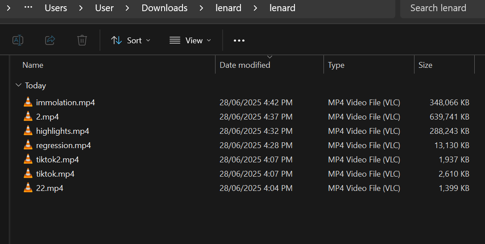
Task: Select regression.mp4 file name
Action: click(x=63, y=145)
